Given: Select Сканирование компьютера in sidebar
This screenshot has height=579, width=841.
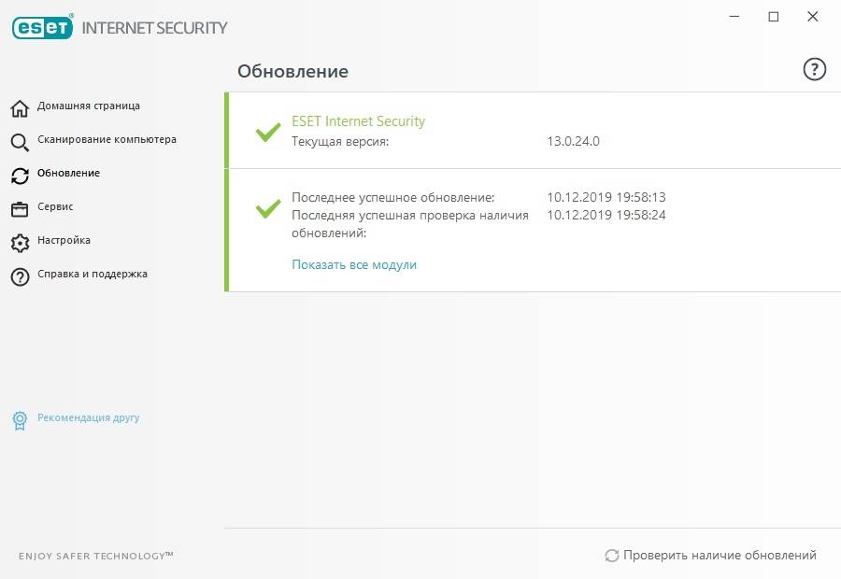Looking at the screenshot, I should 107,139.
